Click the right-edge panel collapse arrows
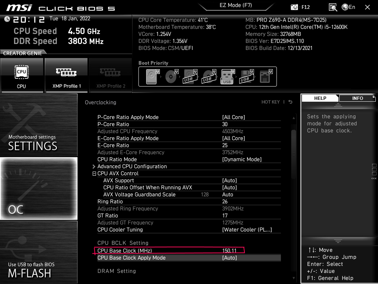 tap(374, 179)
